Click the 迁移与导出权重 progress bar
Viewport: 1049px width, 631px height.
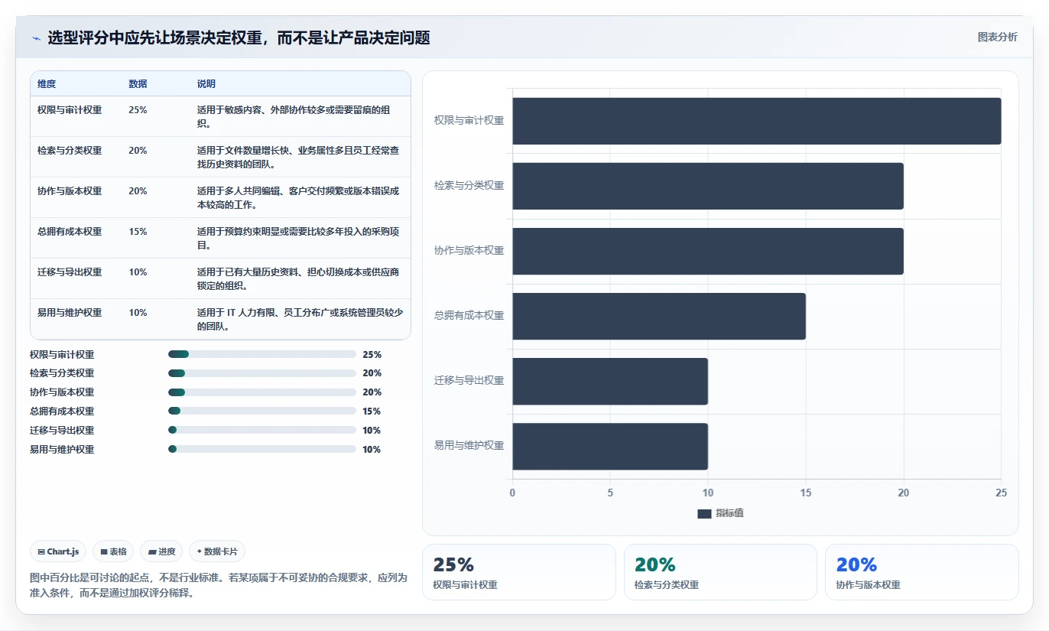(x=262, y=431)
